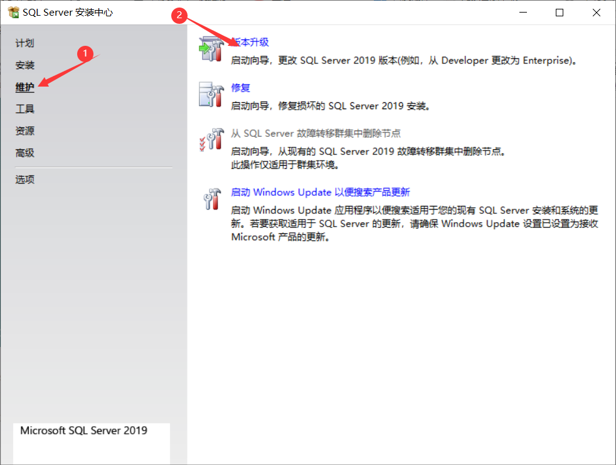616x465 pixels.
Task: Open 高级 in the sidebar
Action: 24,152
